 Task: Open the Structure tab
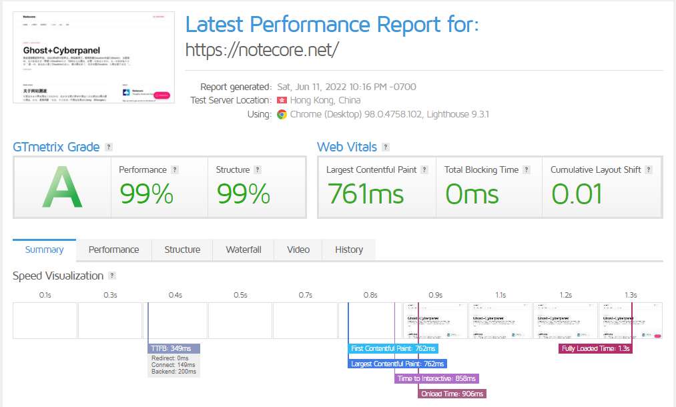(x=182, y=250)
